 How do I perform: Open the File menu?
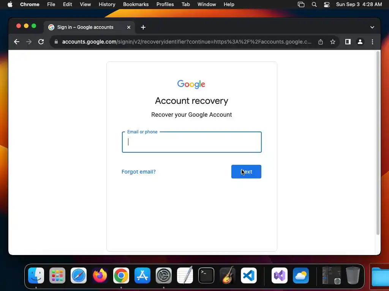click(x=51, y=5)
